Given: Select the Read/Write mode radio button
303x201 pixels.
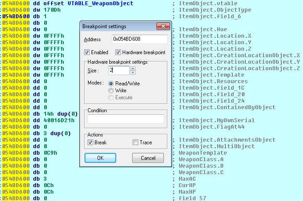Looking at the screenshot, I should coord(111,84).
